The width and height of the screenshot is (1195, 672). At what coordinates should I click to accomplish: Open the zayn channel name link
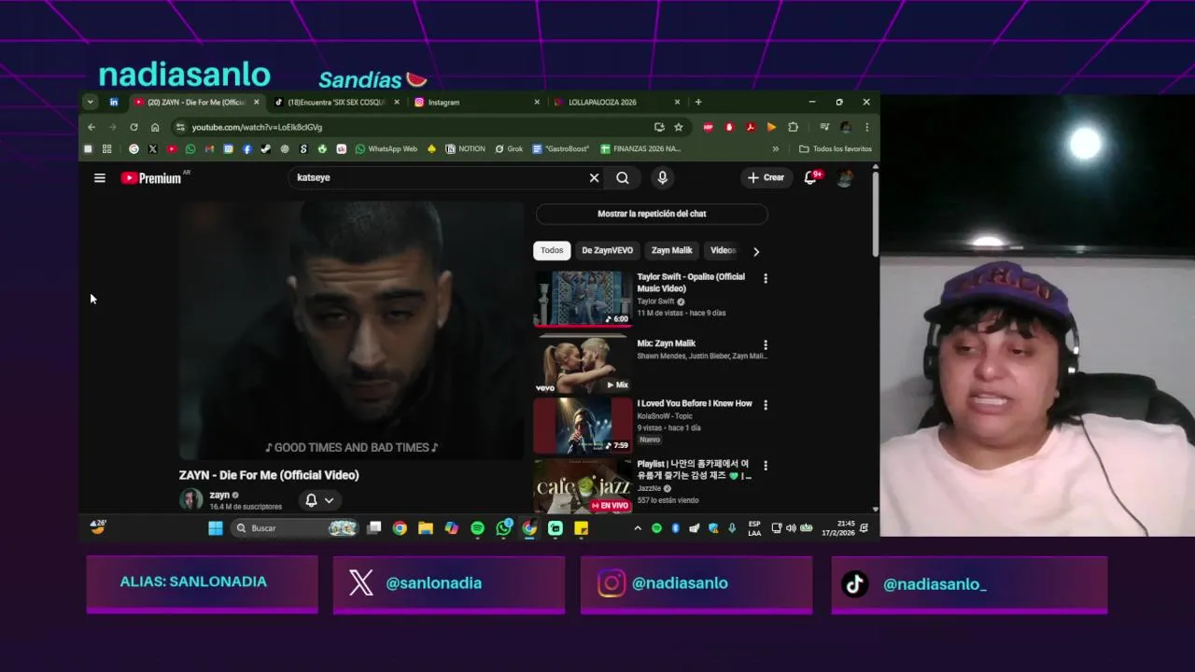pyautogui.click(x=219, y=495)
